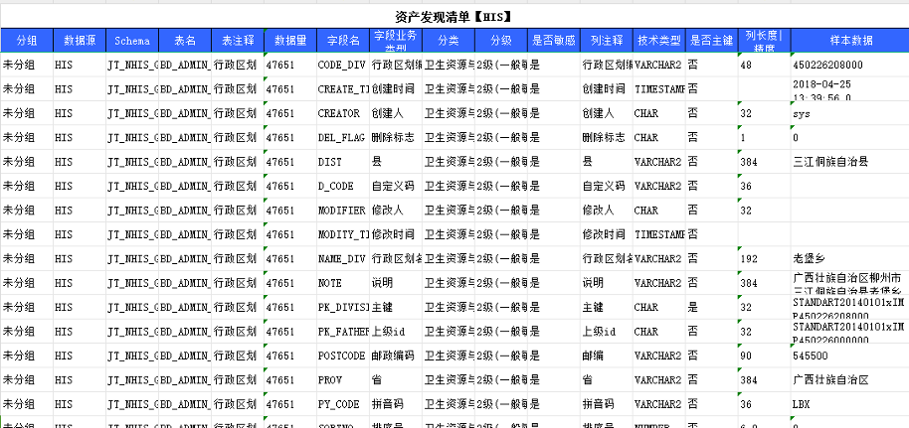Select sample data cell 三江侗族自治县

(x=830, y=161)
